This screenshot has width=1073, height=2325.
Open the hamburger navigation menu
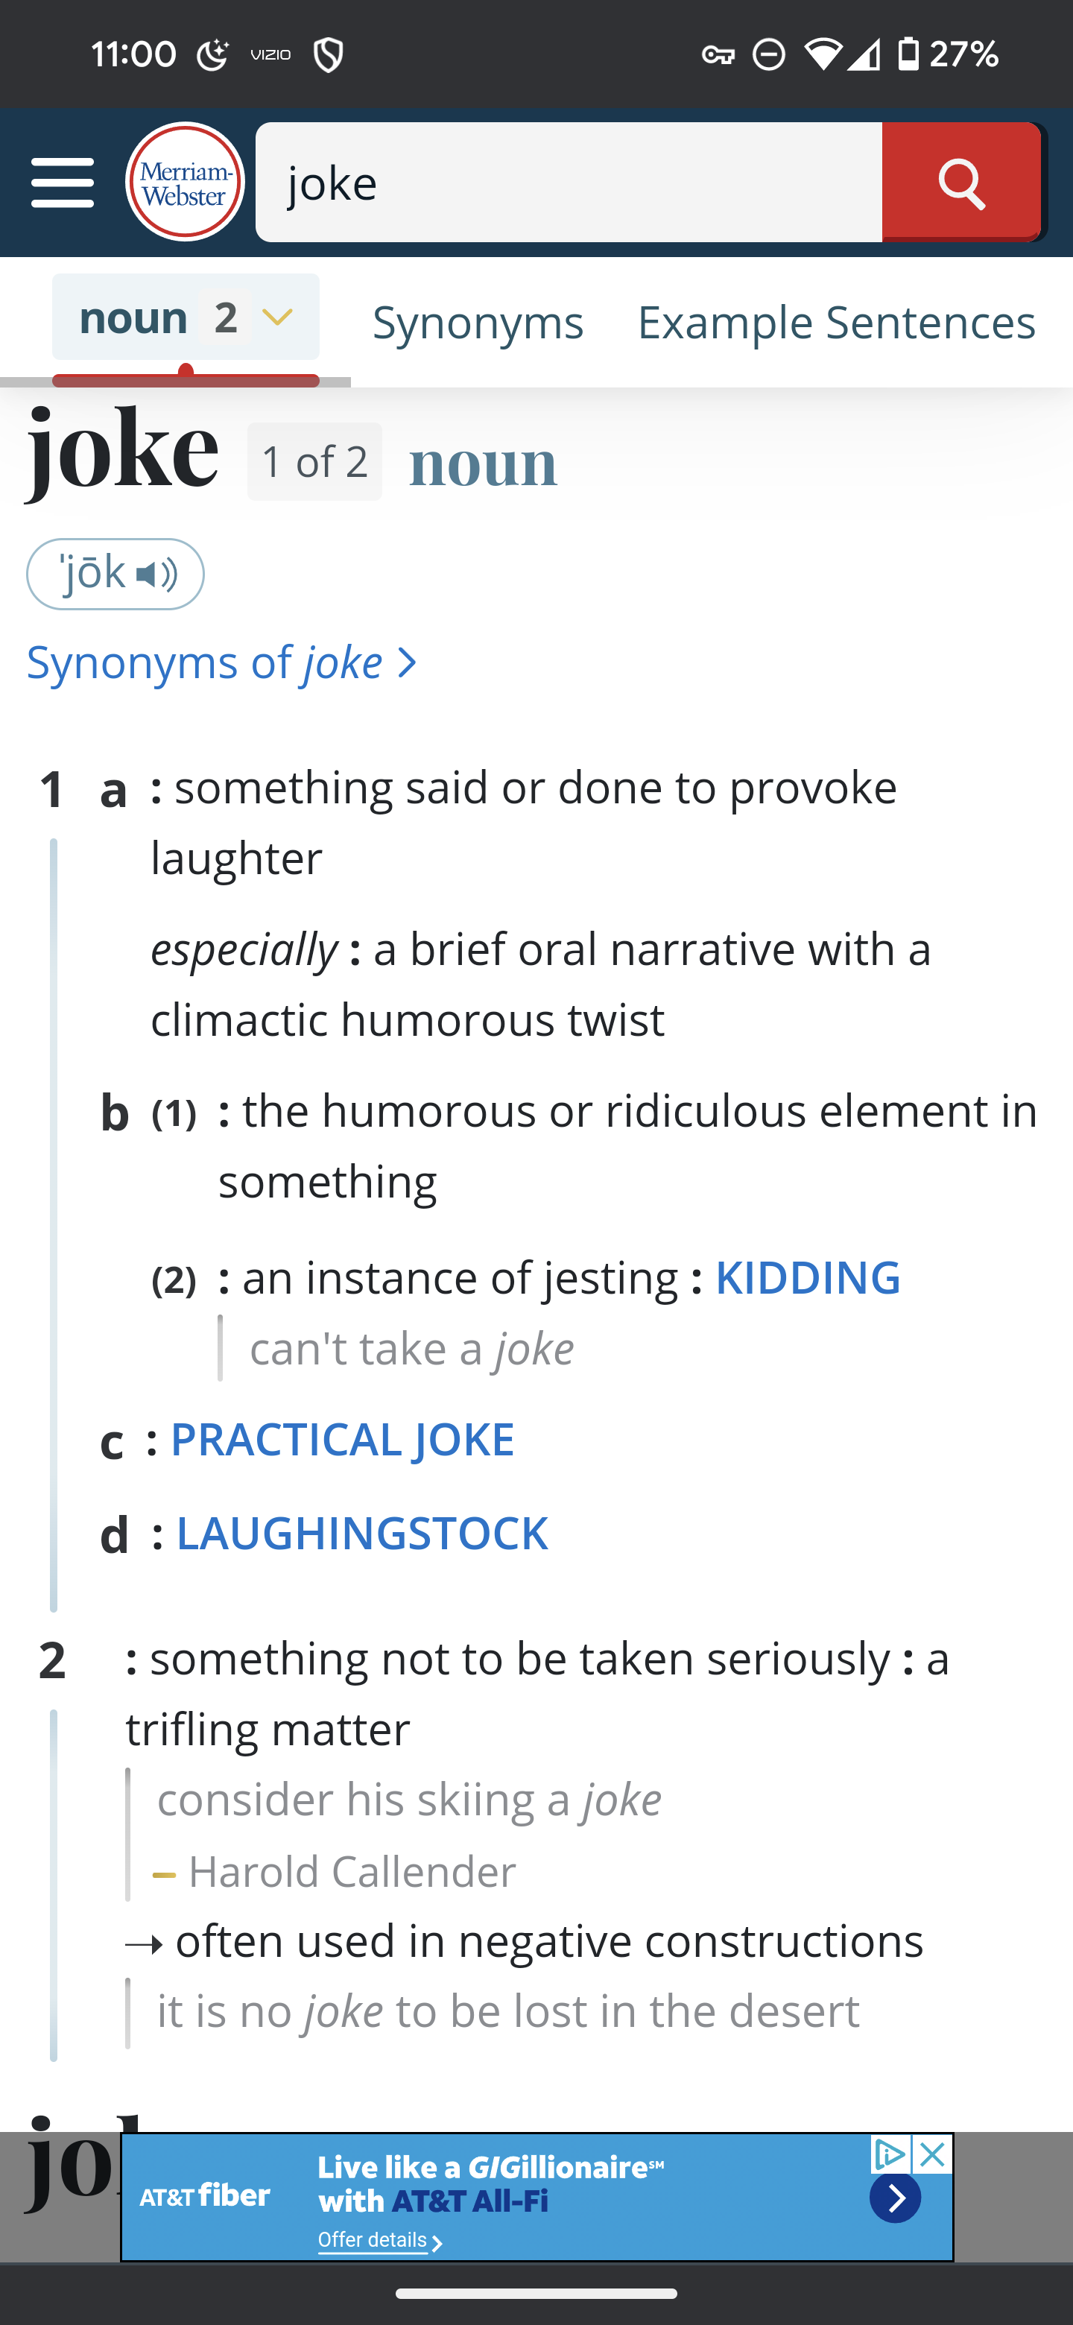pos(63,183)
